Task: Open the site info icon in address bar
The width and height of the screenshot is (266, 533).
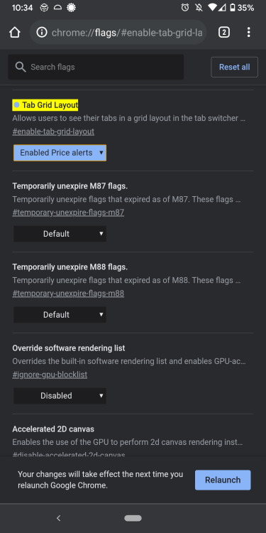Action: [x=41, y=33]
